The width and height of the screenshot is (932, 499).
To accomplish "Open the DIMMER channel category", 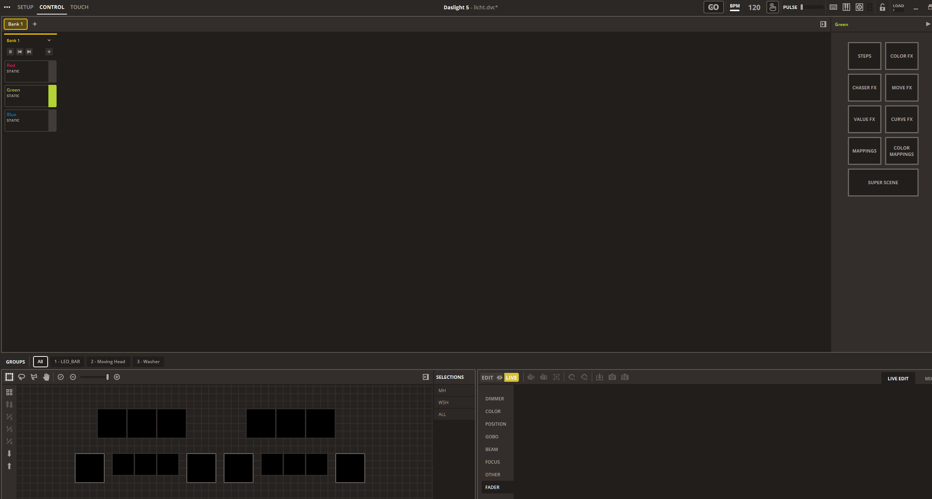I will pyautogui.click(x=495, y=399).
